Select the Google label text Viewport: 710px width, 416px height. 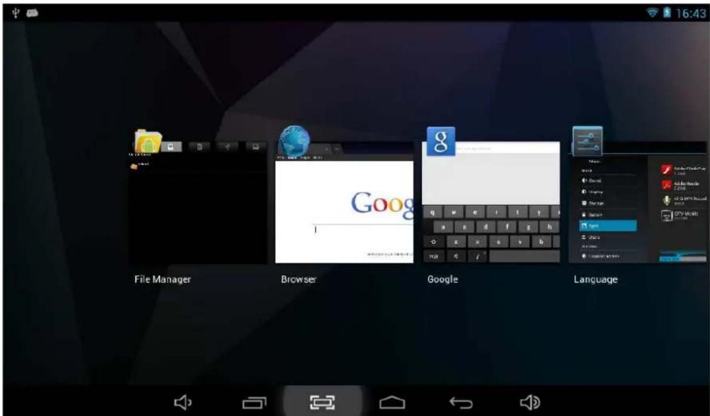click(443, 280)
